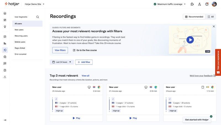Image resolution: width=221 pixels, height=125 pixels.
Task: Play the filters guide video
Action: pyautogui.click(x=190, y=40)
